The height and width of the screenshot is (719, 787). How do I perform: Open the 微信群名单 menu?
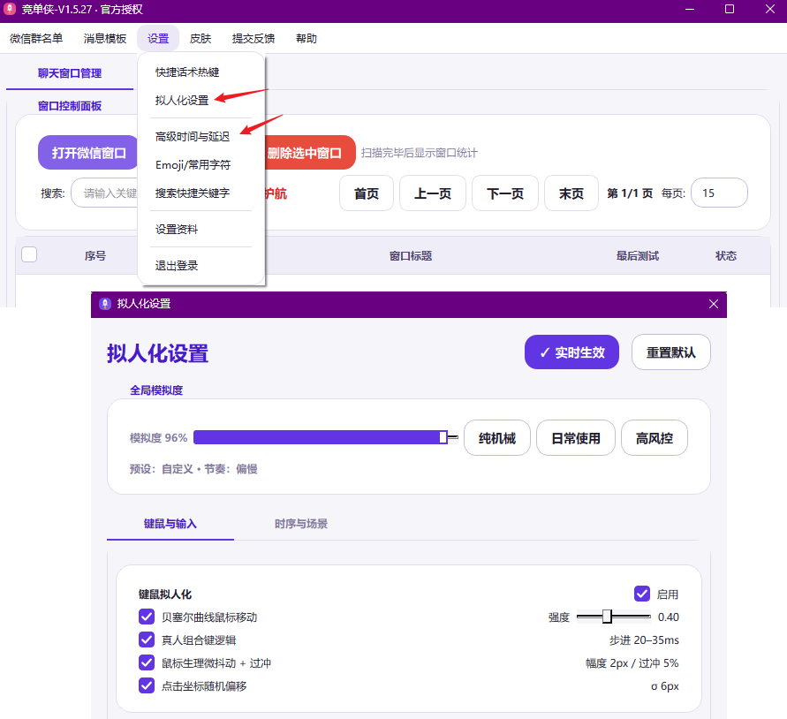(x=36, y=38)
